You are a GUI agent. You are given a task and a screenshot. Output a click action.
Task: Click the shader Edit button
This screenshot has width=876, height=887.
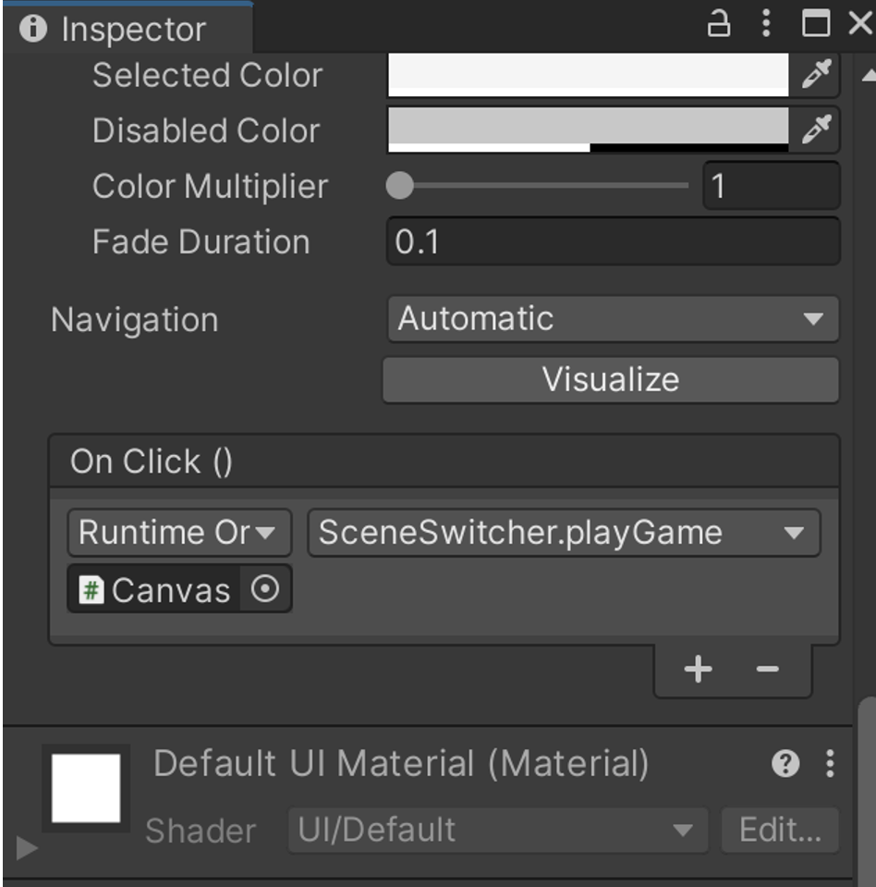(780, 831)
